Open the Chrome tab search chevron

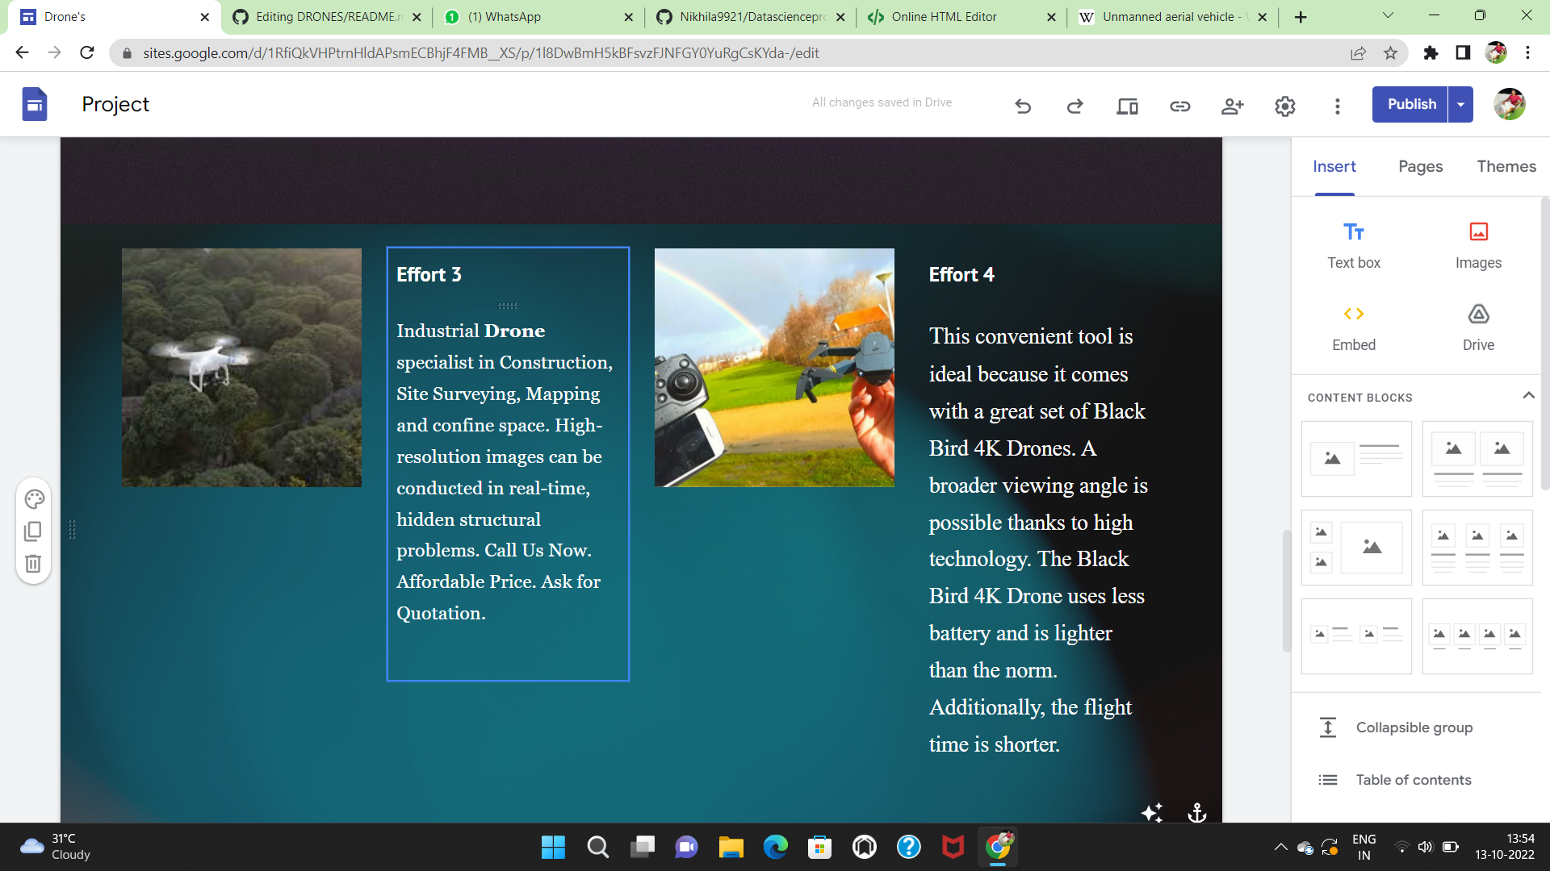1388,15
